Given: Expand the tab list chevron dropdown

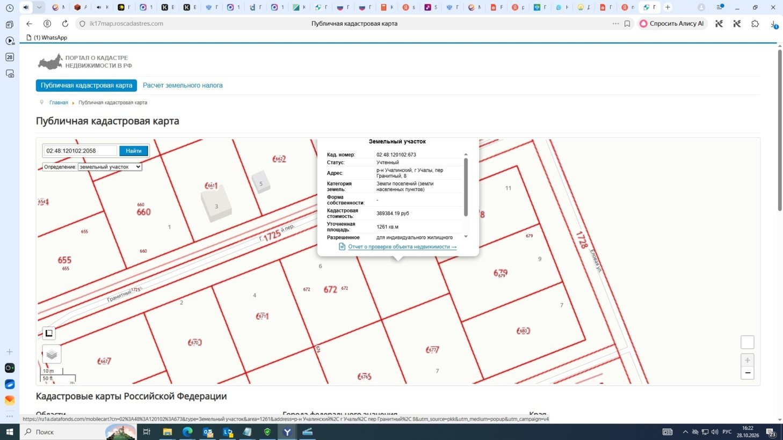Looking at the screenshot, I should 39,8.
